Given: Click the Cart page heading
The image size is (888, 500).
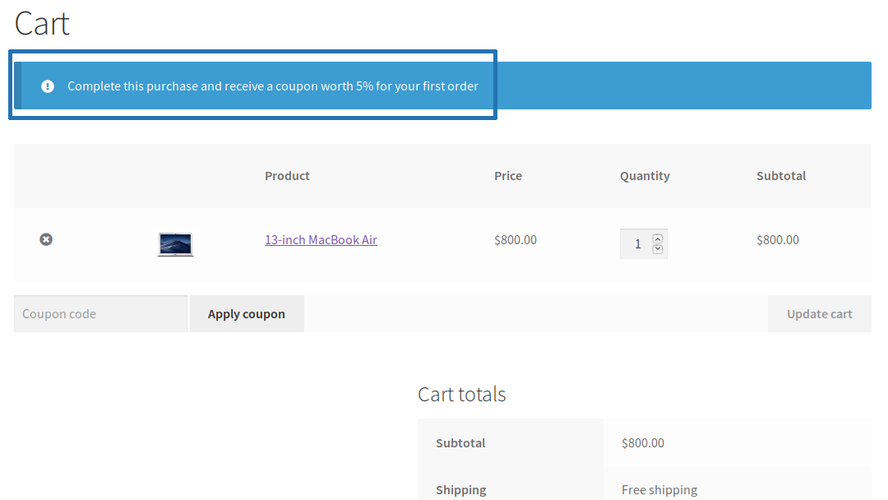Looking at the screenshot, I should click(x=41, y=24).
